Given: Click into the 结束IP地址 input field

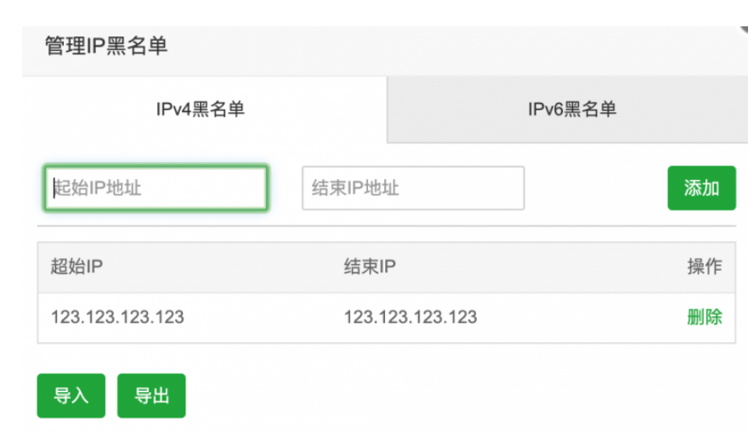Looking at the screenshot, I should coord(413,188).
